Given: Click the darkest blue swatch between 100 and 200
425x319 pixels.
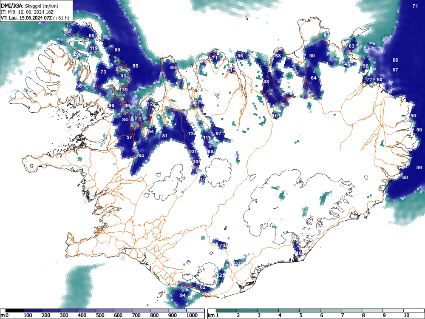Looking at the screenshot, I should [x=33, y=310].
